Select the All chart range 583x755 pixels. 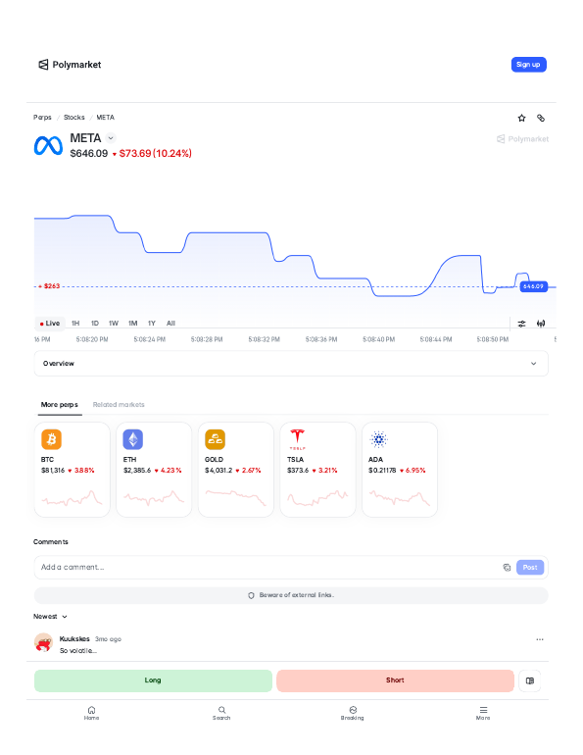[x=170, y=324]
